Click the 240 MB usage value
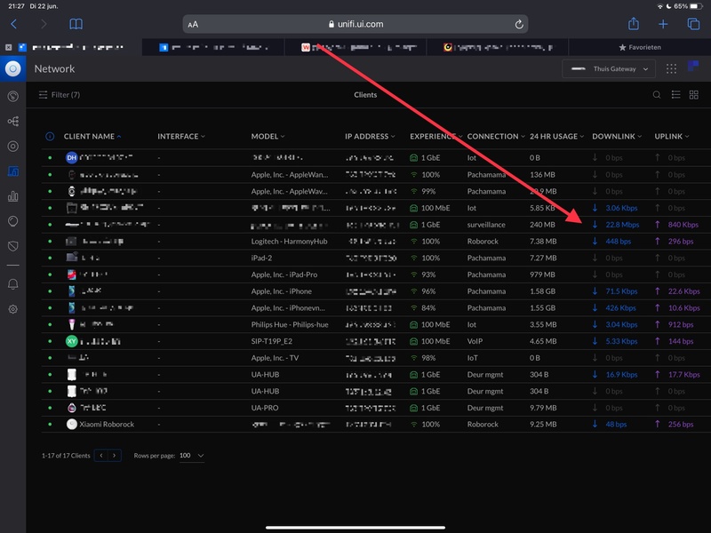Viewport: 711px width, 533px height. point(542,225)
